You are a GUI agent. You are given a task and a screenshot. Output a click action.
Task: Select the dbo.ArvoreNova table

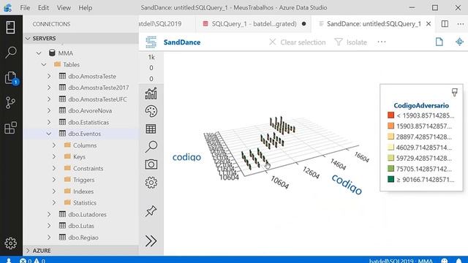90,110
